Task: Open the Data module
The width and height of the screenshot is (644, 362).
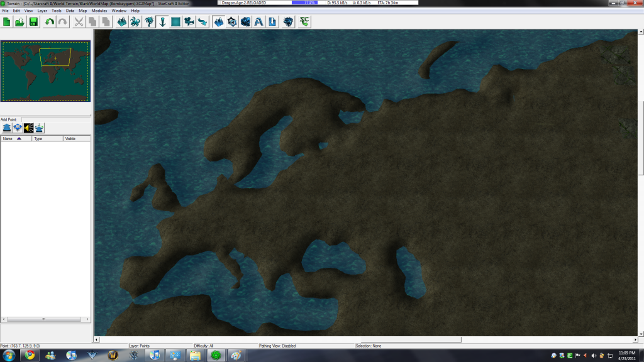Action: (x=246, y=22)
